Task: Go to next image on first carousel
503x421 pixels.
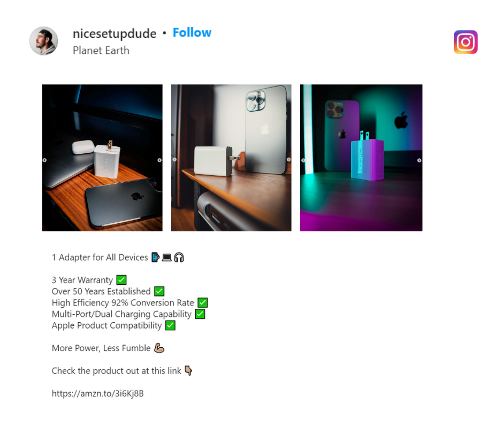Action: point(159,160)
